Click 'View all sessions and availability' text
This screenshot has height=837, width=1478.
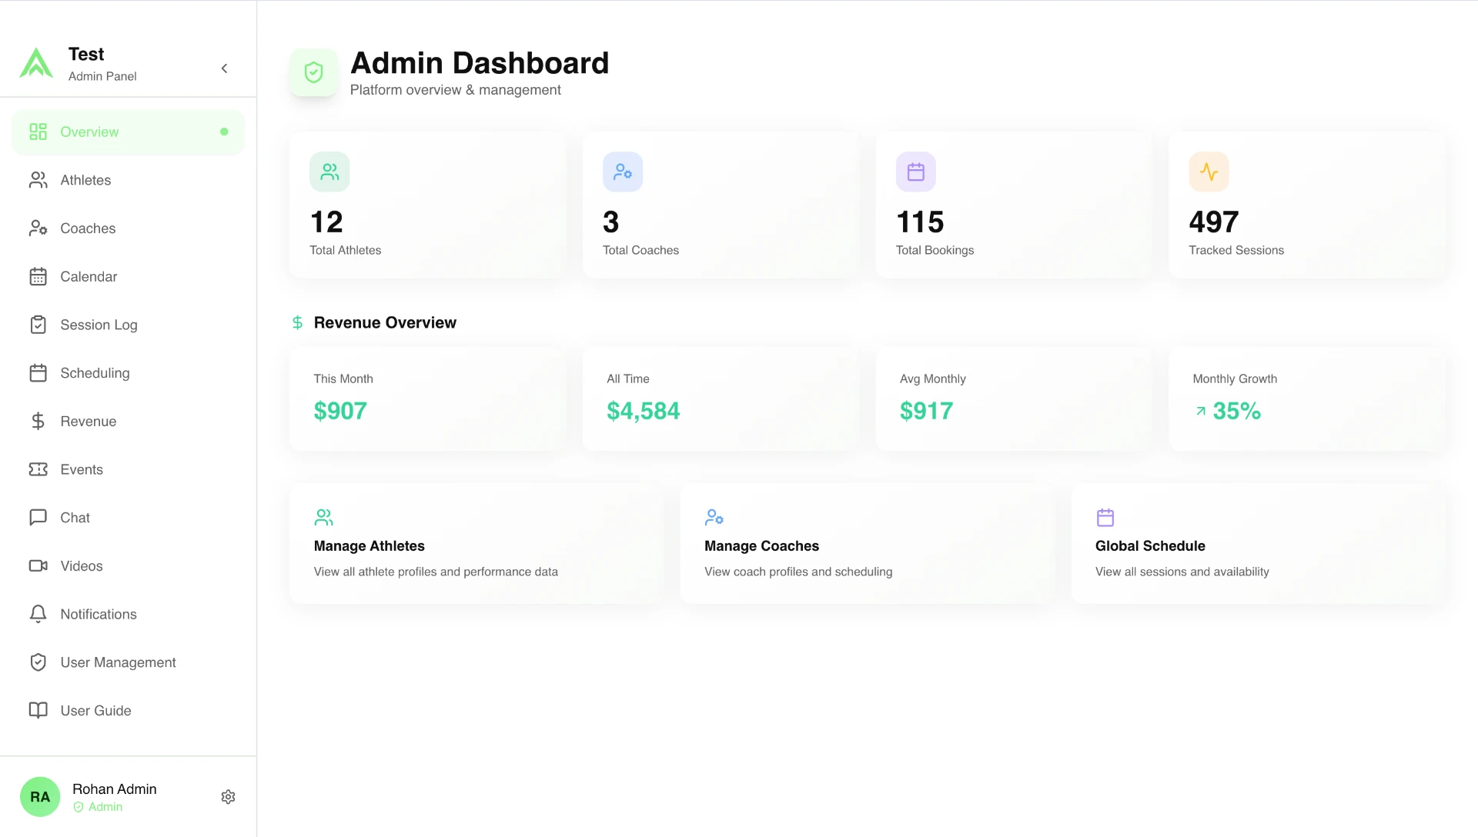coord(1182,572)
